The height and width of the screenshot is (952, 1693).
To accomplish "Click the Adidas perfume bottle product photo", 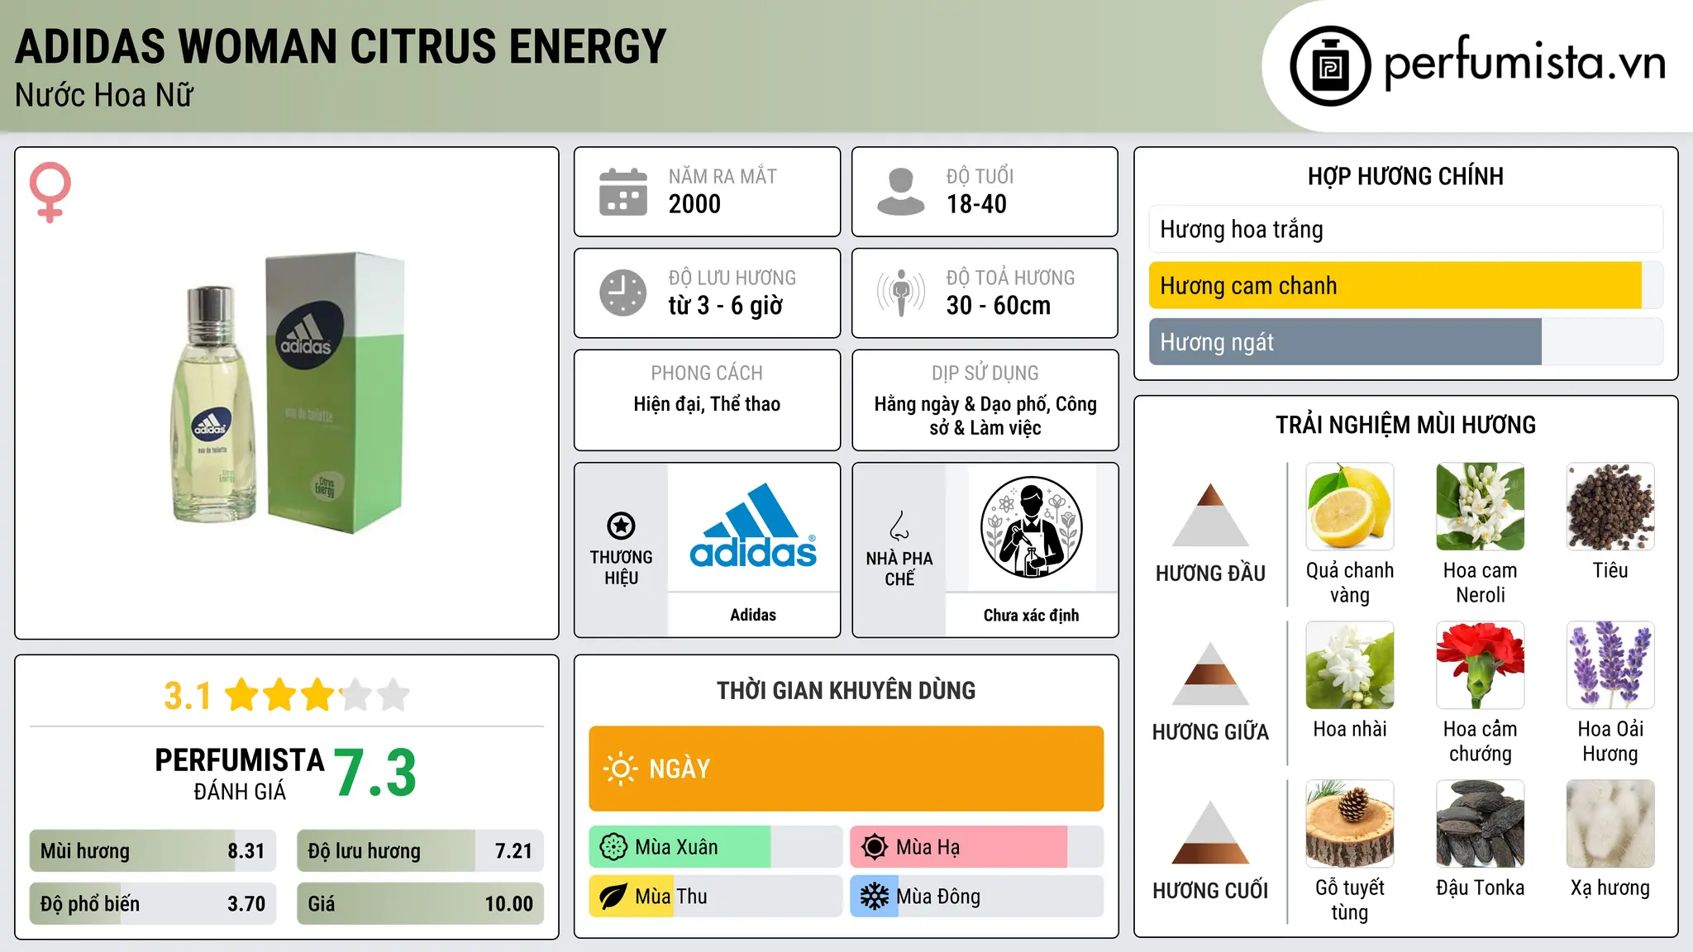I will point(287,394).
